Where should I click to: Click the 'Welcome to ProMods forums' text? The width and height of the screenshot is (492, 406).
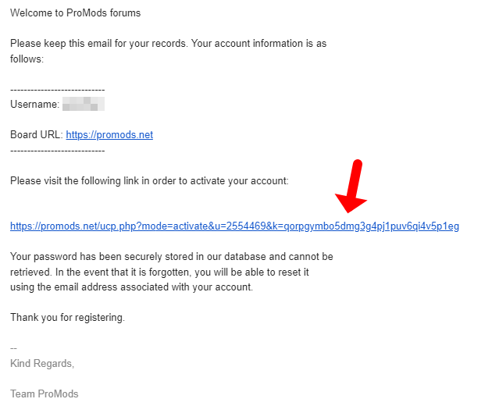[x=76, y=13]
